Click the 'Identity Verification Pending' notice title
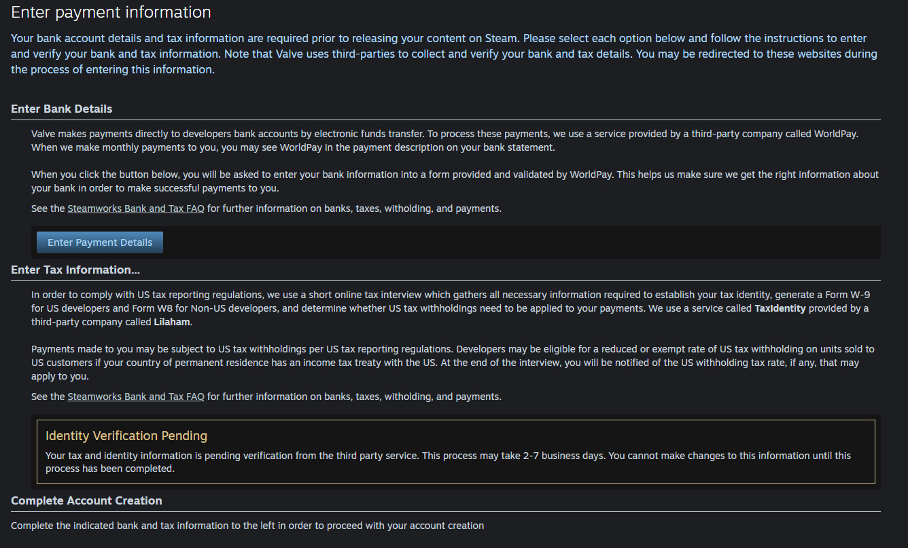This screenshot has height=548, width=908. pyautogui.click(x=126, y=435)
